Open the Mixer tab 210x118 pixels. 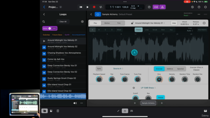(x=119, y=30)
